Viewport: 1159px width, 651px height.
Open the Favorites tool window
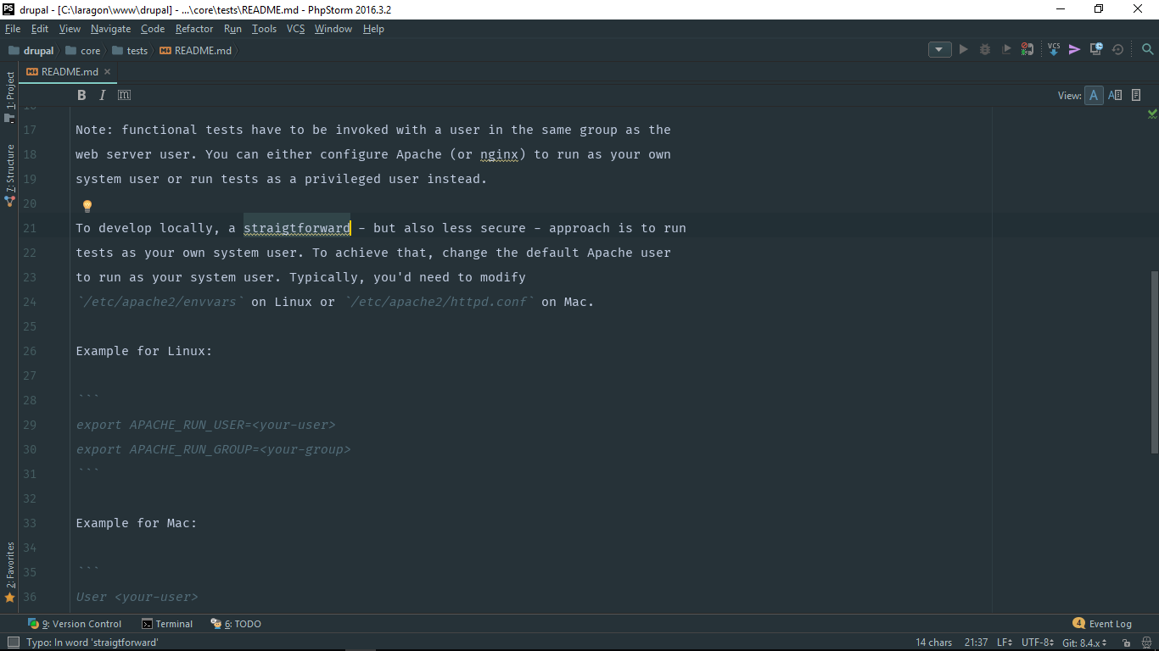point(10,572)
